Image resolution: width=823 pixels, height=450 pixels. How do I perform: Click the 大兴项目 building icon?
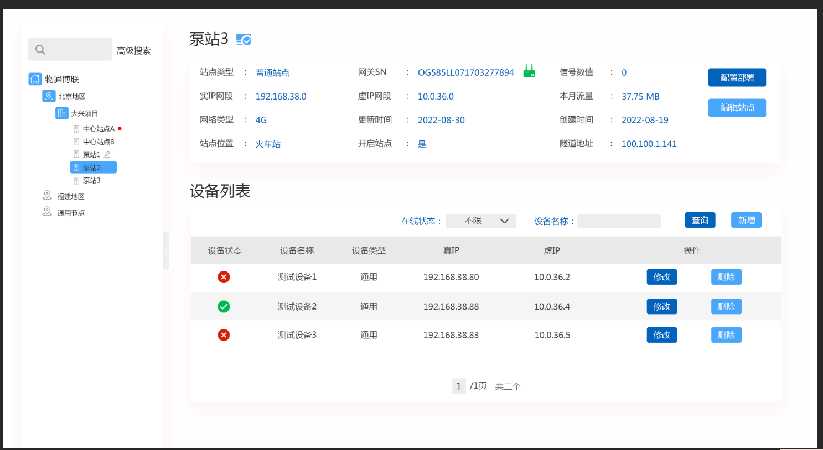[x=61, y=113]
